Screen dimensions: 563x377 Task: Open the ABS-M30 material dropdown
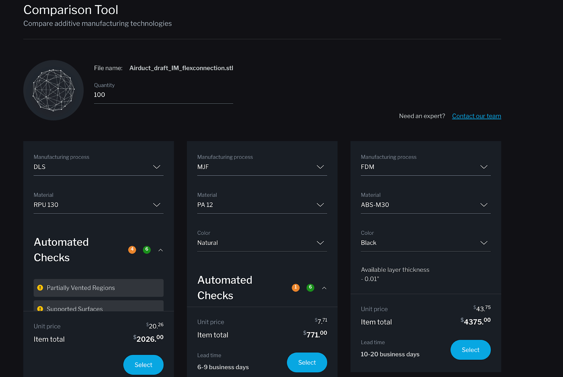tap(426, 205)
